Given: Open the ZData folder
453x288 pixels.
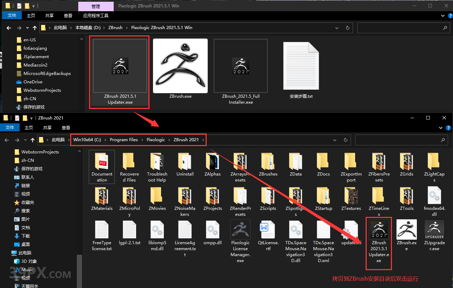Looking at the screenshot, I should click(295, 165).
